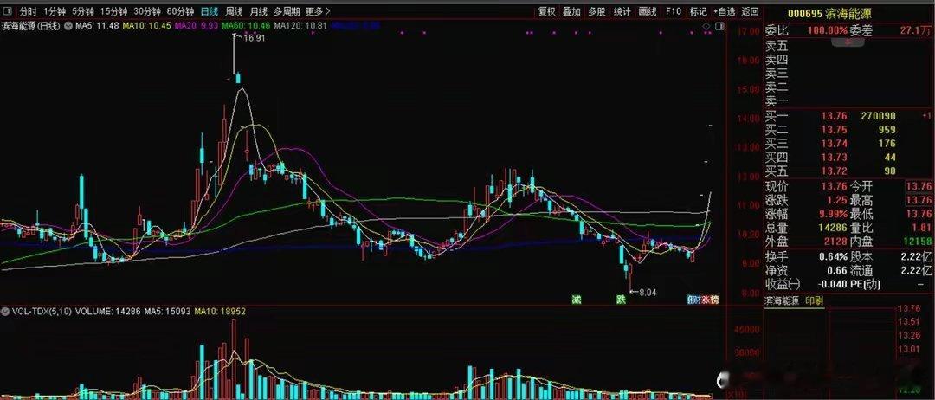The width and height of the screenshot is (935, 400).
Task: Click the 滨海能源(日线) chart title
Action: 31,26
